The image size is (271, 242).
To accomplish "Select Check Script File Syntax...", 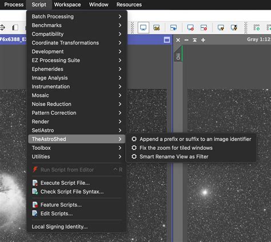I will 77,192.
